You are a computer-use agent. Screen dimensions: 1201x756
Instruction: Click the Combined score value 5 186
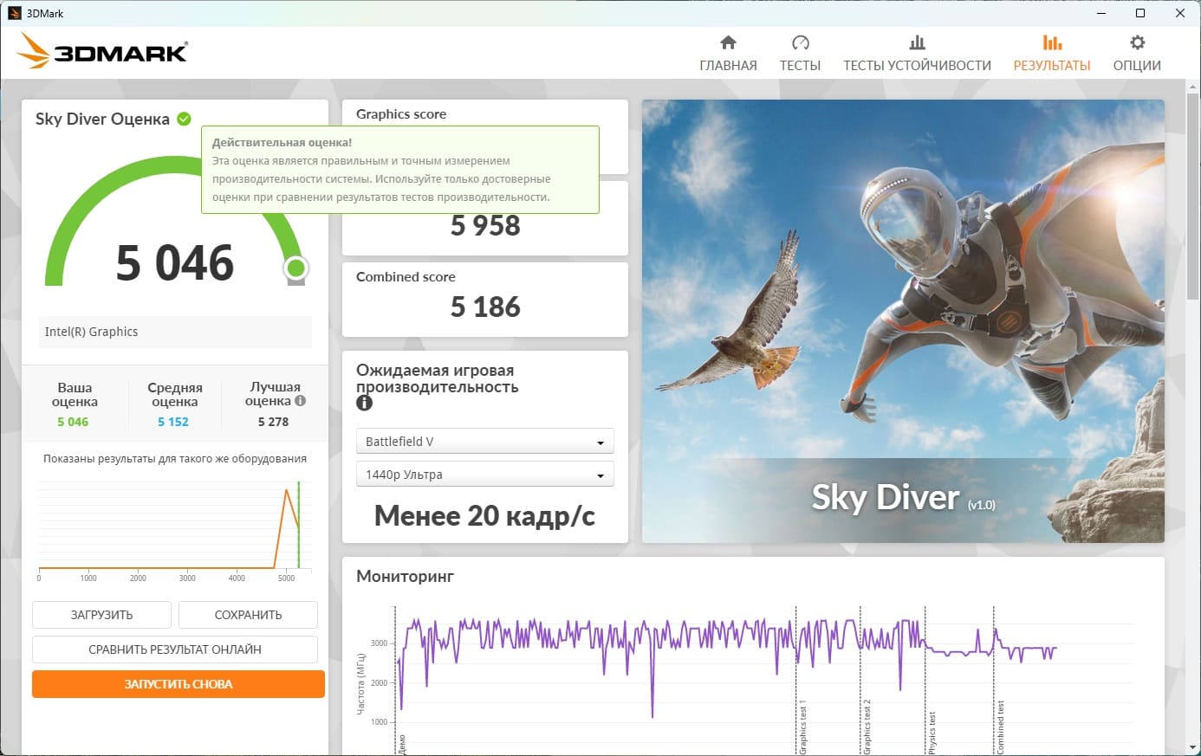[485, 307]
